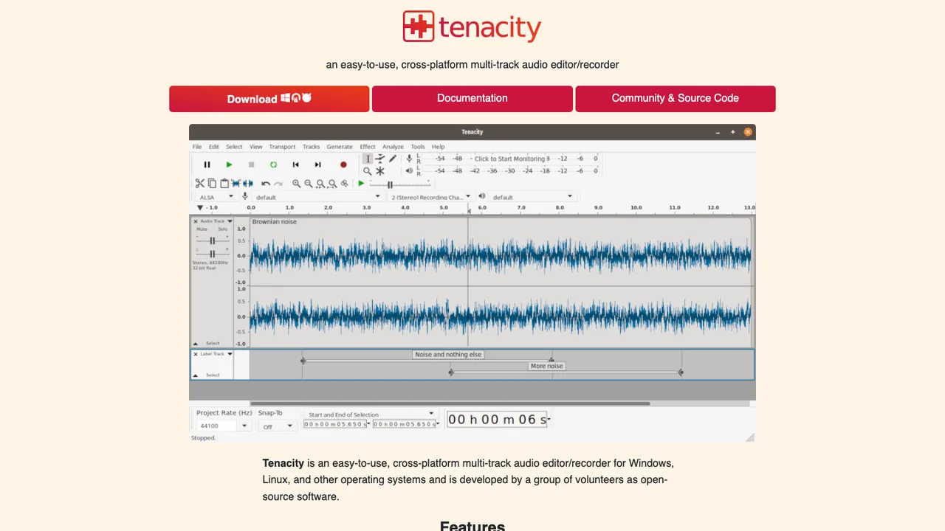Click the Silence audio icon
The image size is (945, 531).
(248, 184)
